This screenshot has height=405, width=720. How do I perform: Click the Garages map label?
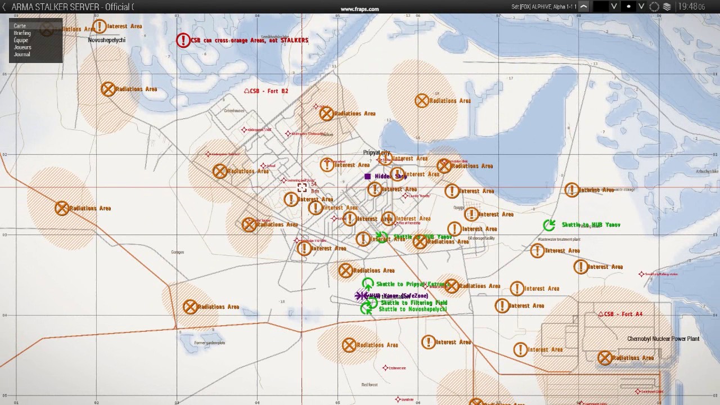(x=178, y=252)
